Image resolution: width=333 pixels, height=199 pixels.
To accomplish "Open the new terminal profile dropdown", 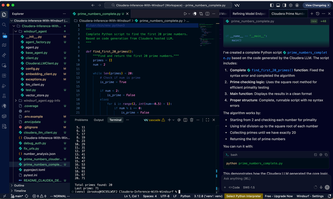I will pos(173,120).
